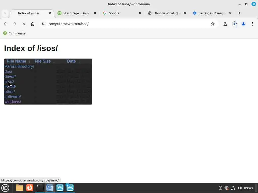
Task: Switch to the Ubuntu WineHQ tab
Action: point(167,13)
